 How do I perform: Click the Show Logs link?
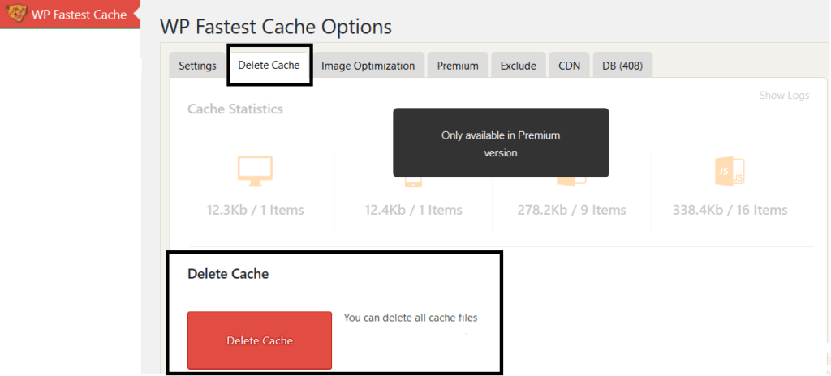(x=784, y=96)
